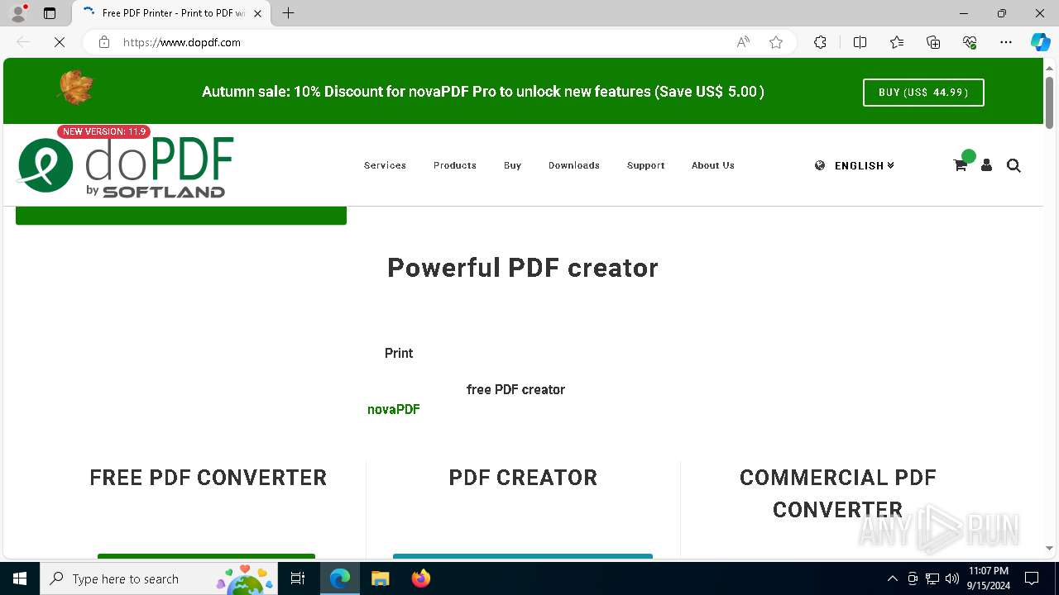Image resolution: width=1059 pixels, height=595 pixels.
Task: Click the COMMERCIAL PDF CONVERTER heading
Action: pyautogui.click(x=838, y=493)
